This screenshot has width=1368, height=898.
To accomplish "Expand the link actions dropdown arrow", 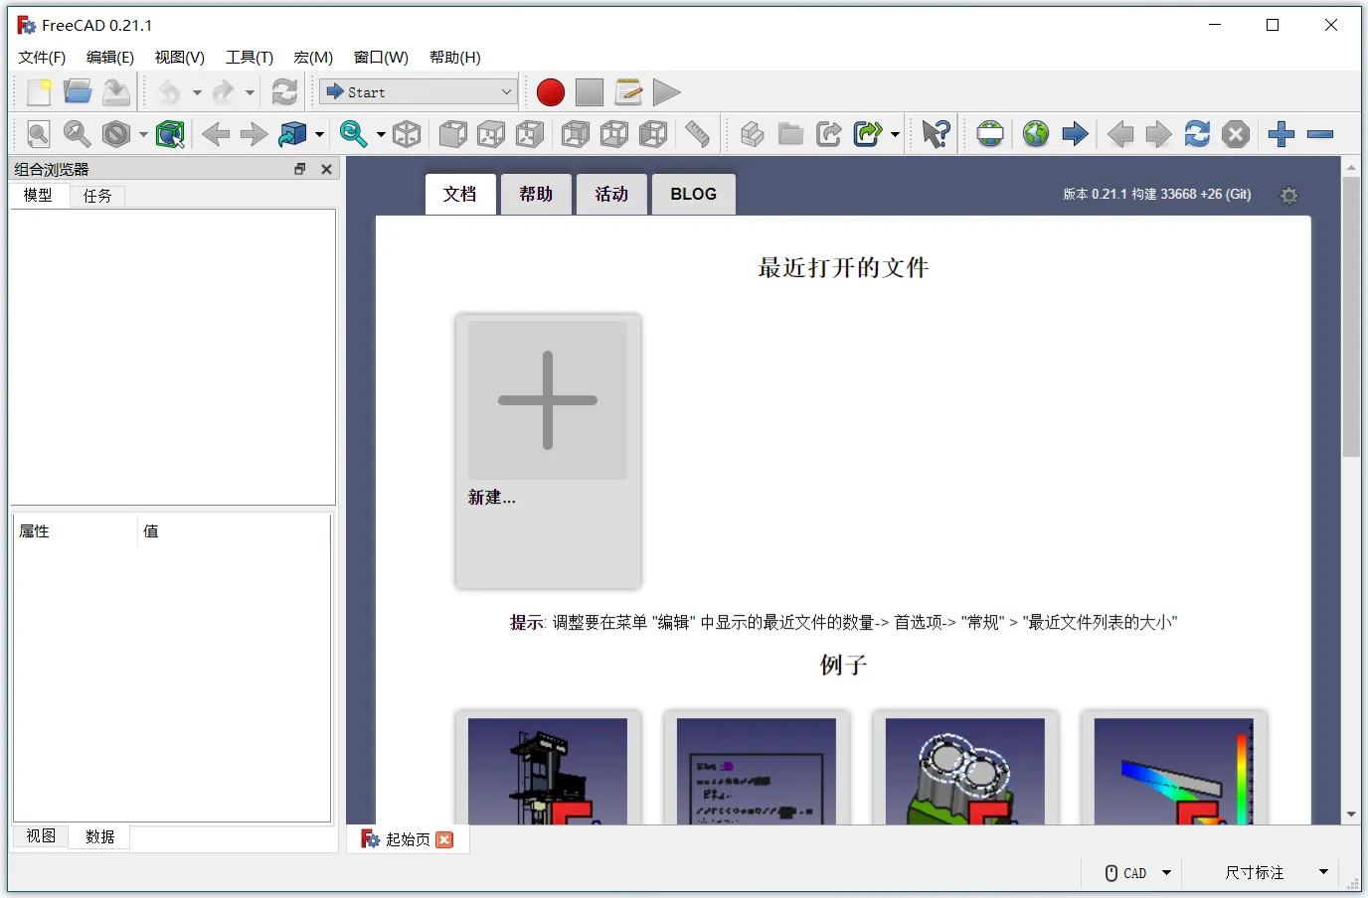I will tap(895, 134).
